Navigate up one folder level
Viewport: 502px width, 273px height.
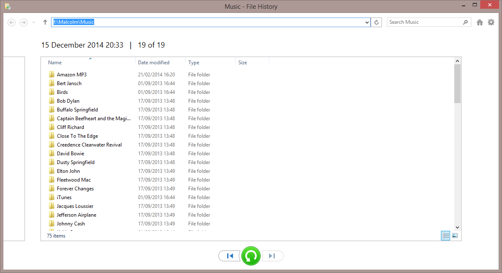coord(45,22)
